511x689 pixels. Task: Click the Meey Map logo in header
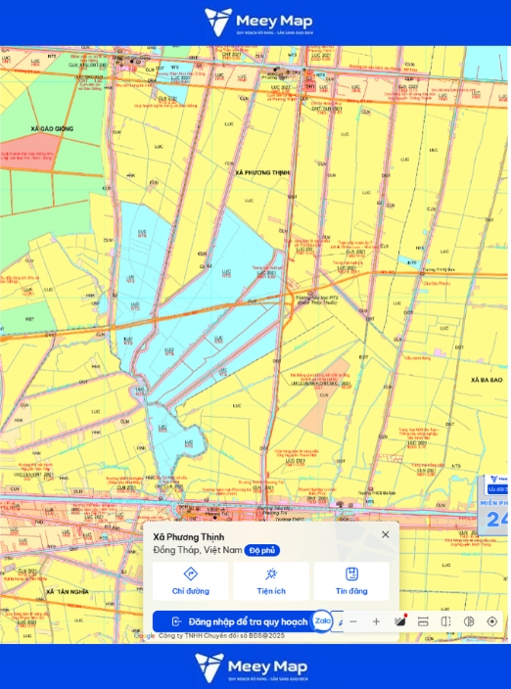click(x=258, y=22)
